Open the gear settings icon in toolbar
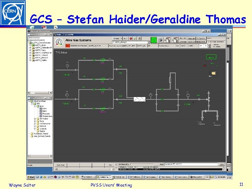The width and height of the screenshot is (252, 189). coord(160,40)
